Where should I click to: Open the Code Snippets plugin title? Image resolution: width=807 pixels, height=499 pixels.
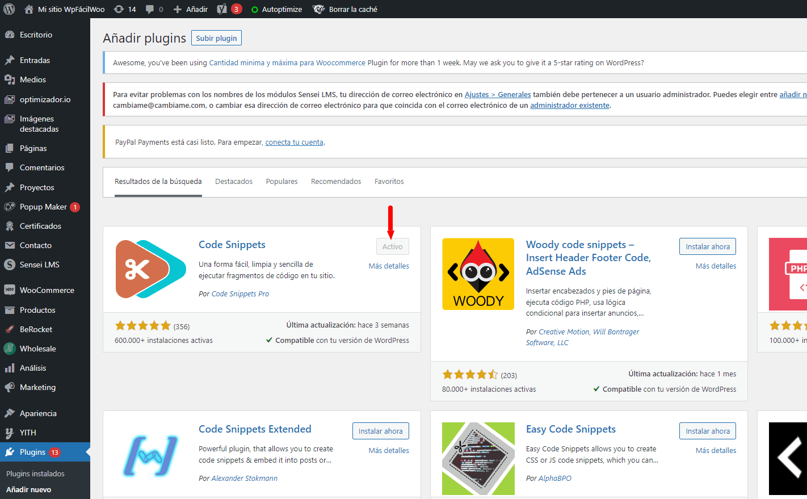pyautogui.click(x=232, y=245)
